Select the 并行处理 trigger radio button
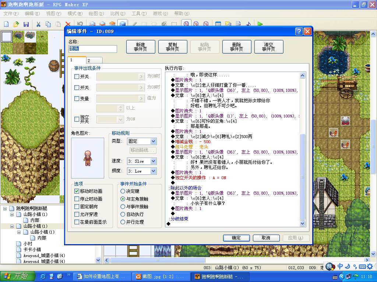377x282 pixels. pos(123,222)
